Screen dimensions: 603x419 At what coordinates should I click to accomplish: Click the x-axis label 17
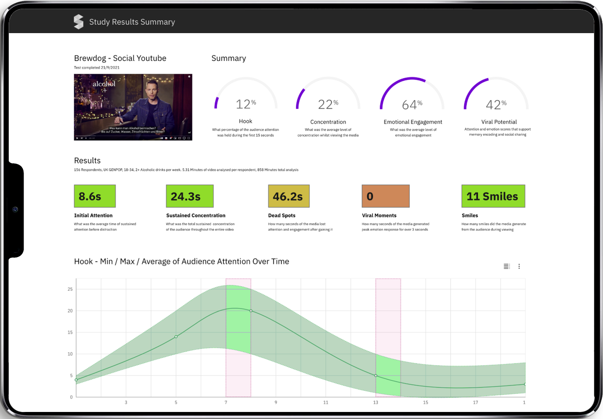pos(475,402)
